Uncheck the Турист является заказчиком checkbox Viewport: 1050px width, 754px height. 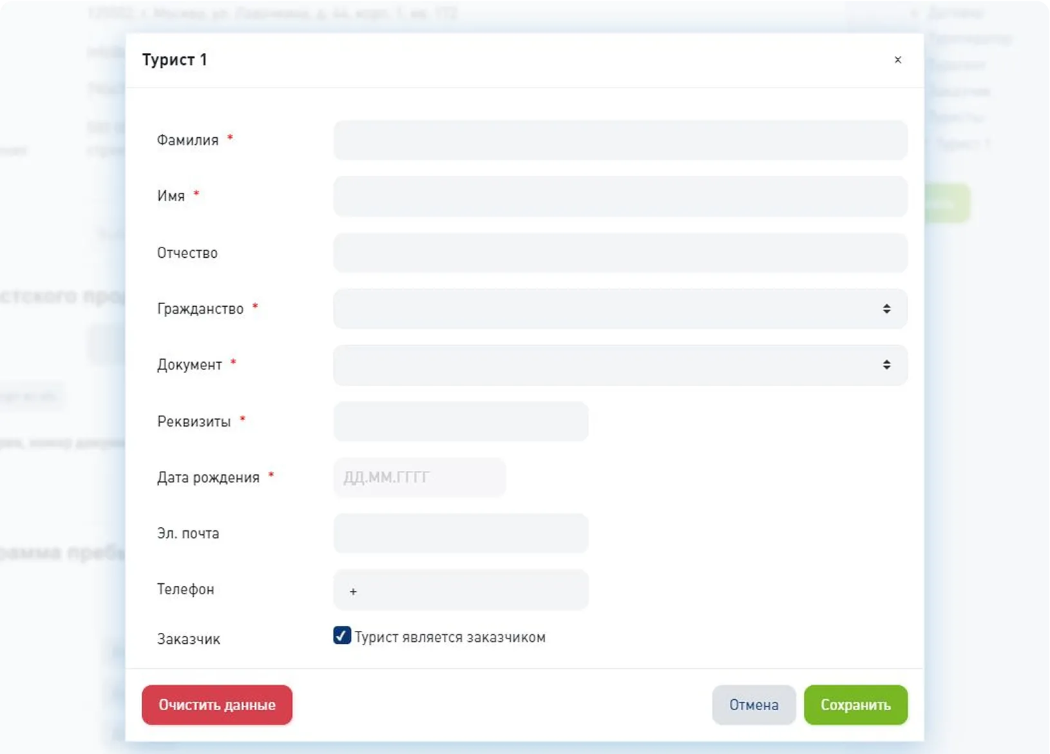click(342, 636)
